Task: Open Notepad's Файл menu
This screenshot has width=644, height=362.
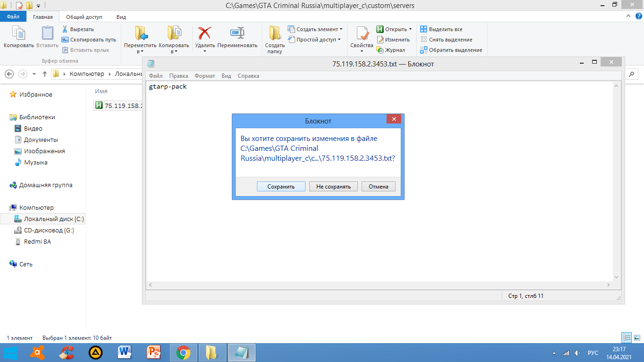Action: coord(156,76)
